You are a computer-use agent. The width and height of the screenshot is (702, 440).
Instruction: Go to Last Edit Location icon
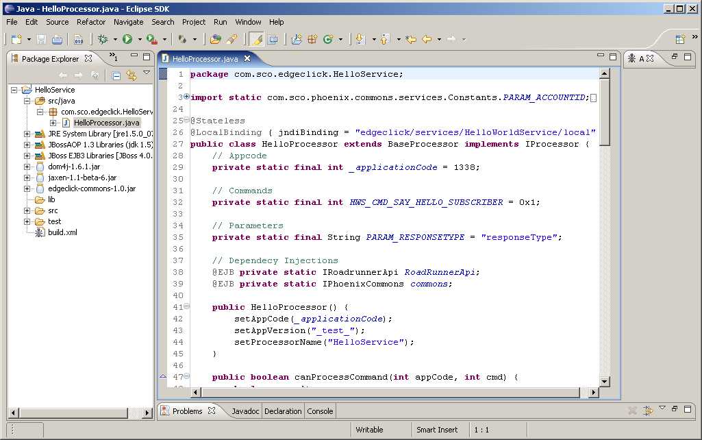point(410,40)
